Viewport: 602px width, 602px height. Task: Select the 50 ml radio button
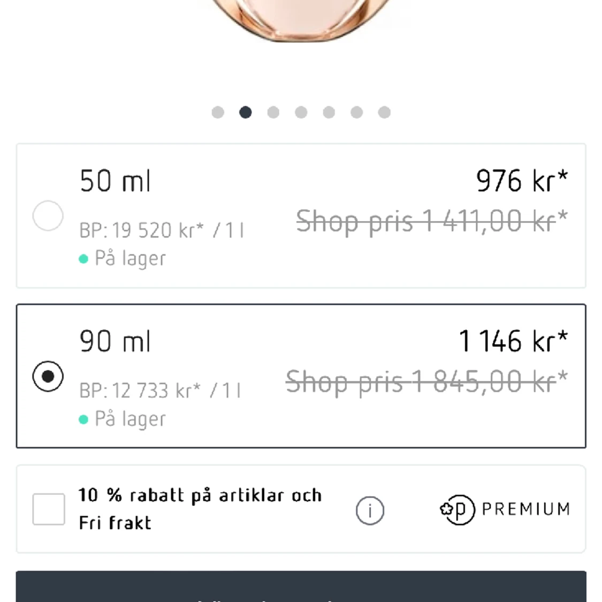coord(48,216)
